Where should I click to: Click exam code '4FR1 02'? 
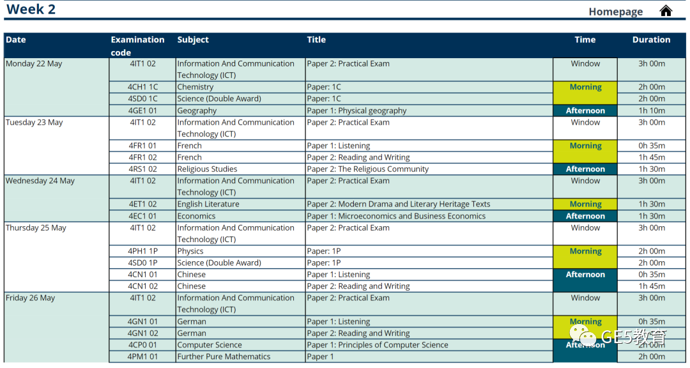click(142, 157)
